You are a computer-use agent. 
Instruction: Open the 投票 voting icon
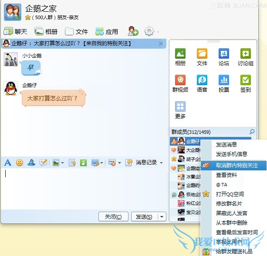[x=224, y=83]
